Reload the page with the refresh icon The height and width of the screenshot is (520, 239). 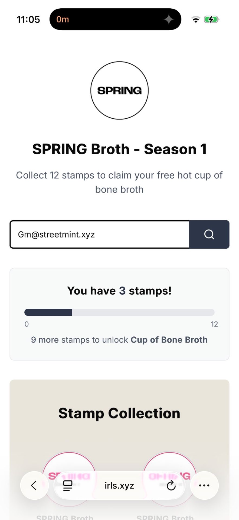171,486
